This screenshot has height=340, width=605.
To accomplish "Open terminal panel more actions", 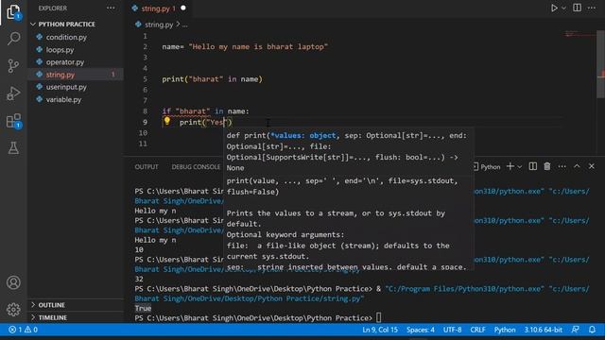I will tap(562, 166).
